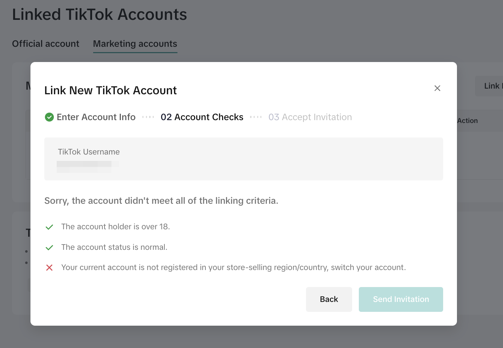Click the Action column header

(467, 120)
